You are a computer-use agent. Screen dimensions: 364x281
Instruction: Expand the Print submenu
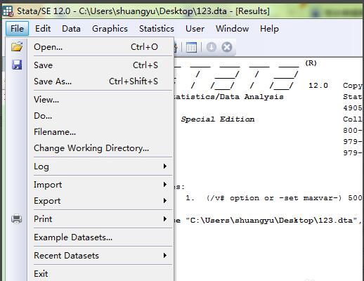coord(100,219)
